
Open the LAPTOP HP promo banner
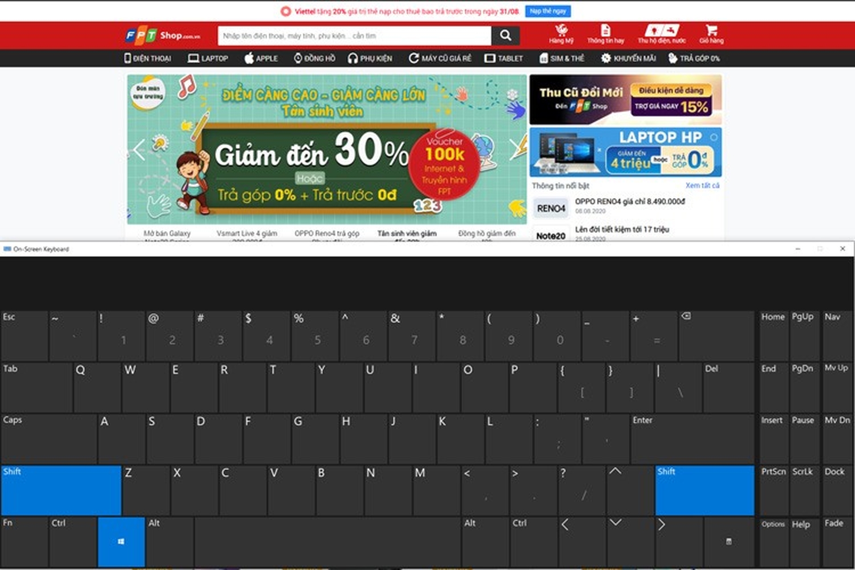(x=625, y=152)
